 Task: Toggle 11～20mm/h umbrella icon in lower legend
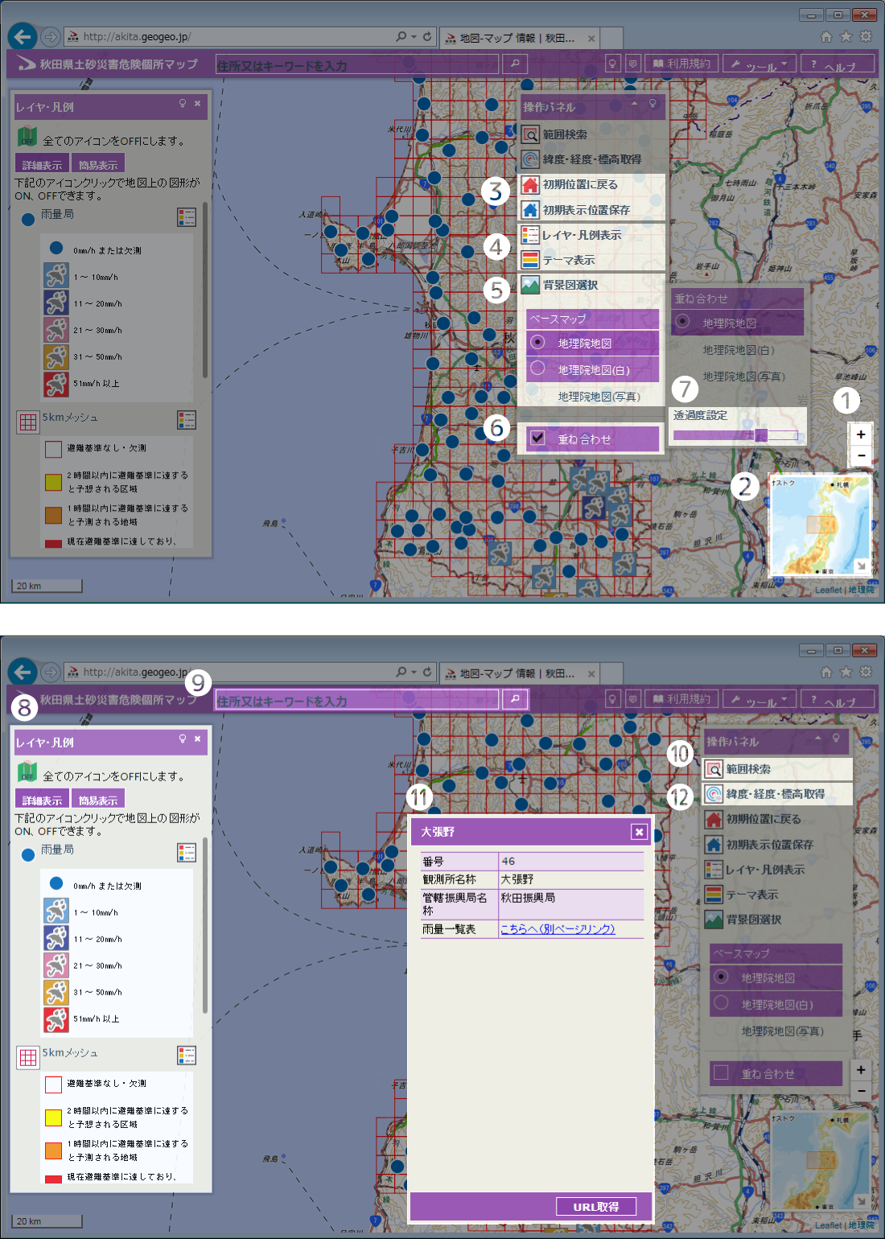[56, 938]
